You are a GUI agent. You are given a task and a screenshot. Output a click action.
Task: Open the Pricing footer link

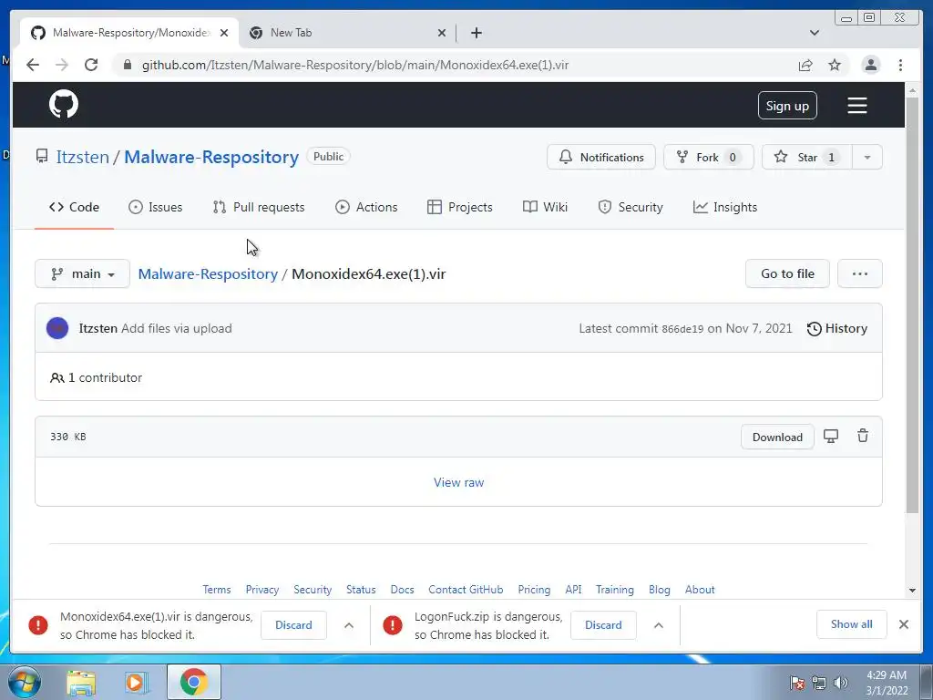point(534,590)
